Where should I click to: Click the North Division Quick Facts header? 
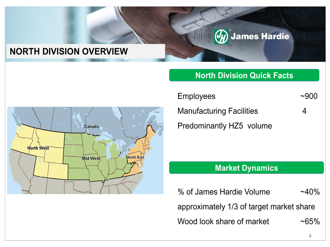click(x=244, y=75)
